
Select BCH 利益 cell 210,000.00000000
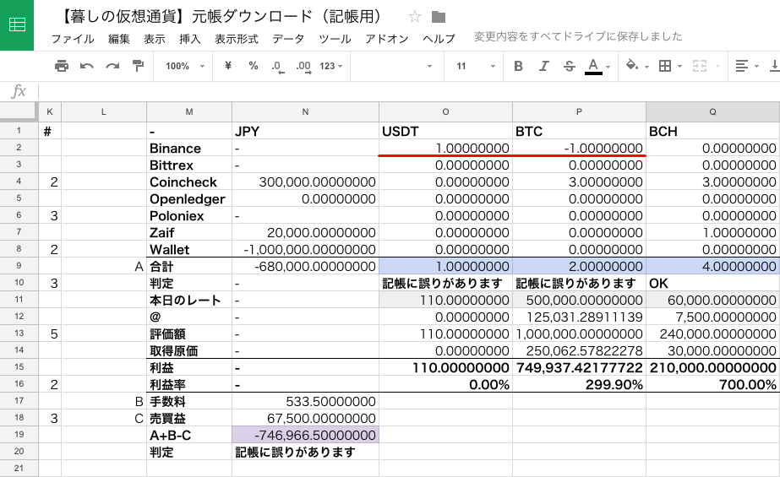tap(713, 368)
